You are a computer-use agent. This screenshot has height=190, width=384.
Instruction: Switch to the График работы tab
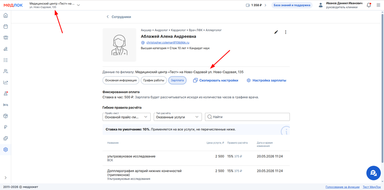tap(154, 80)
